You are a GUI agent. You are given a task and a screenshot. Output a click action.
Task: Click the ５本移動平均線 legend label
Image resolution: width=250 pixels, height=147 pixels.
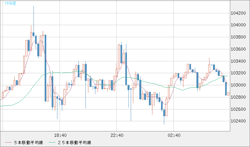[29, 143]
